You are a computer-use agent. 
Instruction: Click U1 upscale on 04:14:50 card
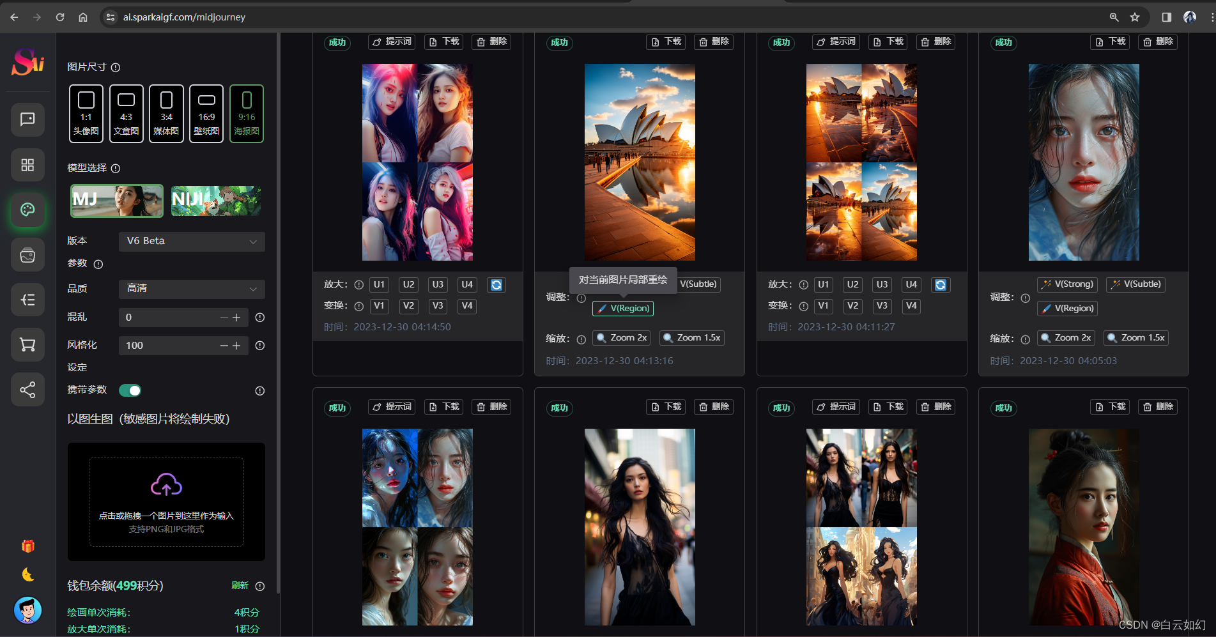(x=379, y=285)
